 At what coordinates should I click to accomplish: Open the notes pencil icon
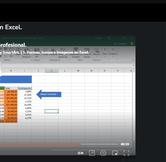click(x=92, y=153)
